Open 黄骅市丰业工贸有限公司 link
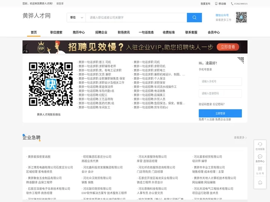270x202 pixels. 209,167
